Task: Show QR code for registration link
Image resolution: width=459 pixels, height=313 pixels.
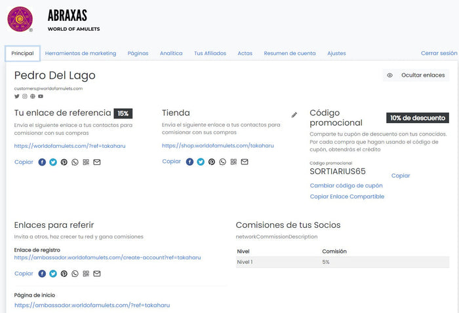Action: pos(86,274)
